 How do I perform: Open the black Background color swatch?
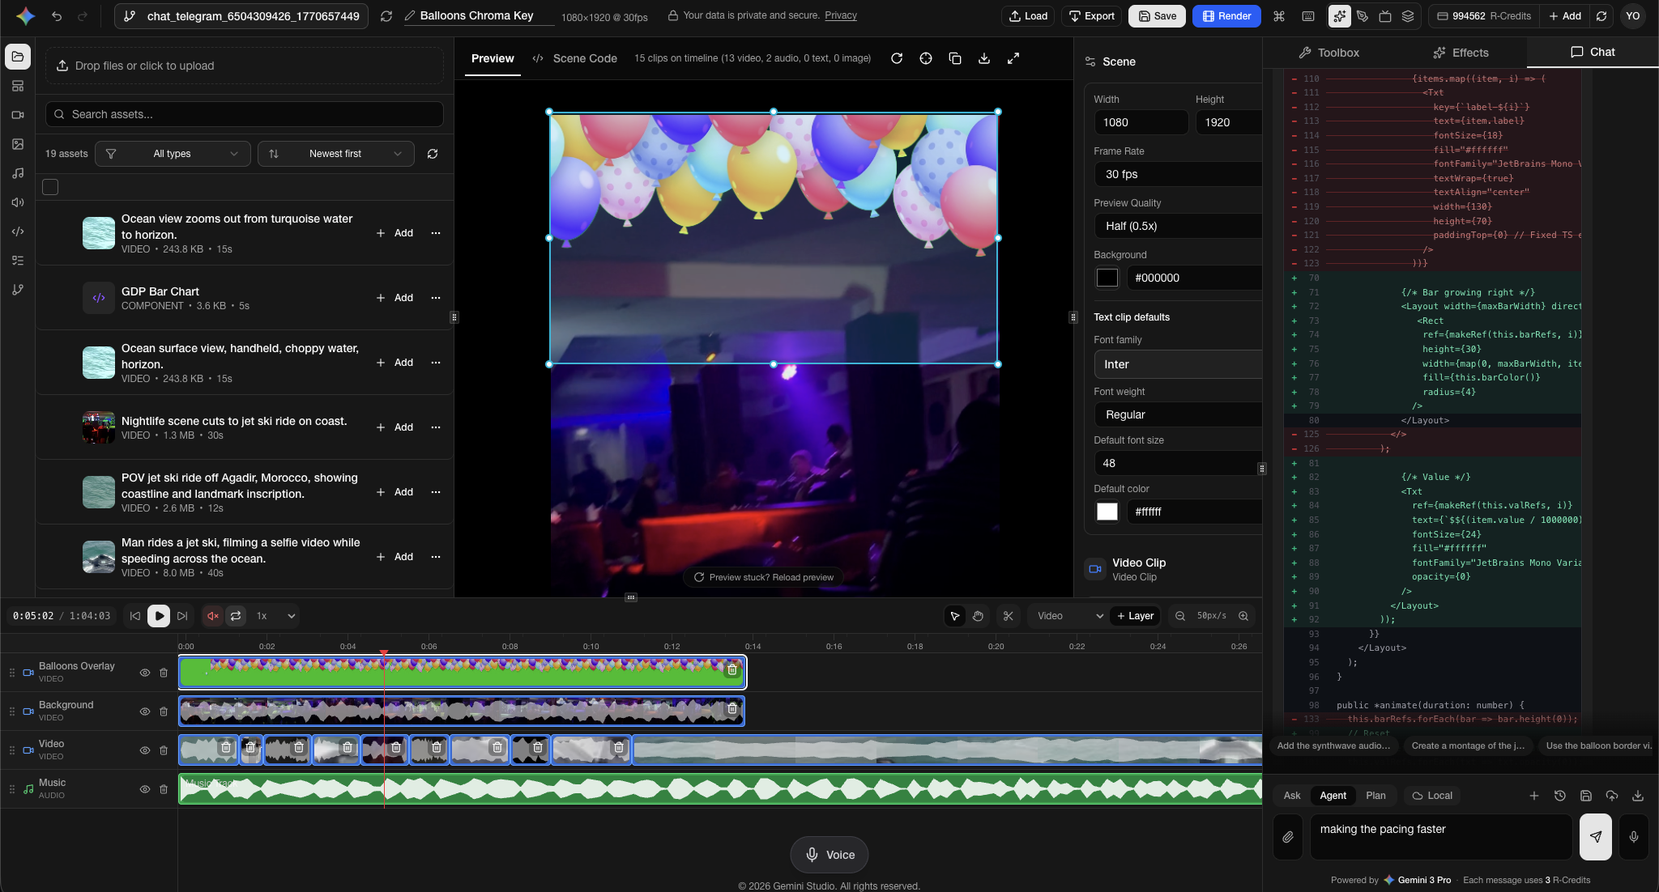[1107, 278]
